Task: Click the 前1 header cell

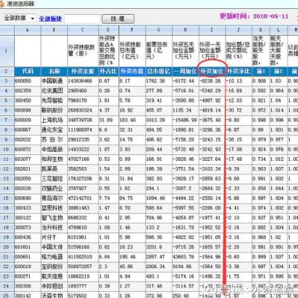Action: tap(261, 72)
